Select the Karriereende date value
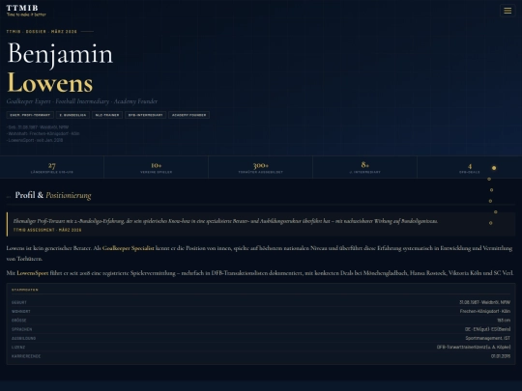 (501, 356)
